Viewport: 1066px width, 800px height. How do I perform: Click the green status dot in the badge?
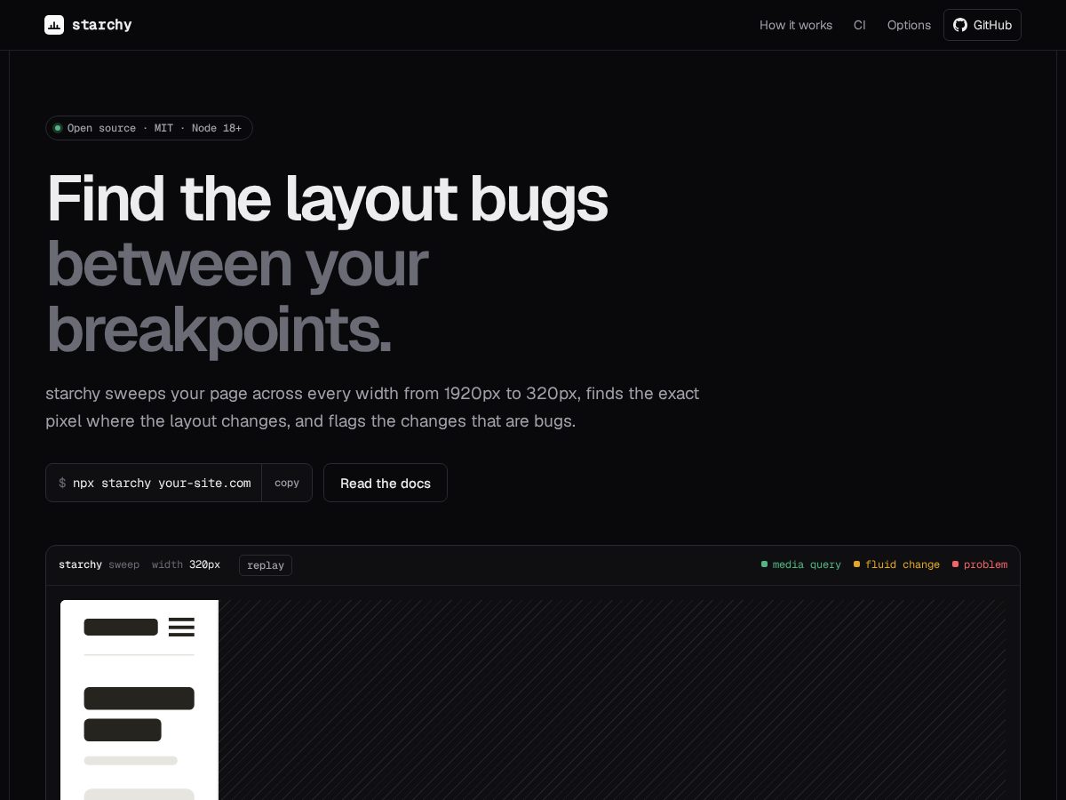pyautogui.click(x=58, y=128)
